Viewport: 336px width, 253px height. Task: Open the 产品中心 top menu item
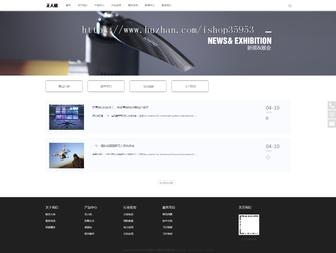[x=99, y=5]
